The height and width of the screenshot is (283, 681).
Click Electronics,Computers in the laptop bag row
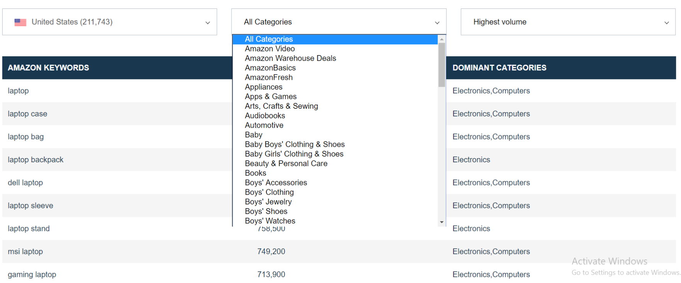click(491, 137)
